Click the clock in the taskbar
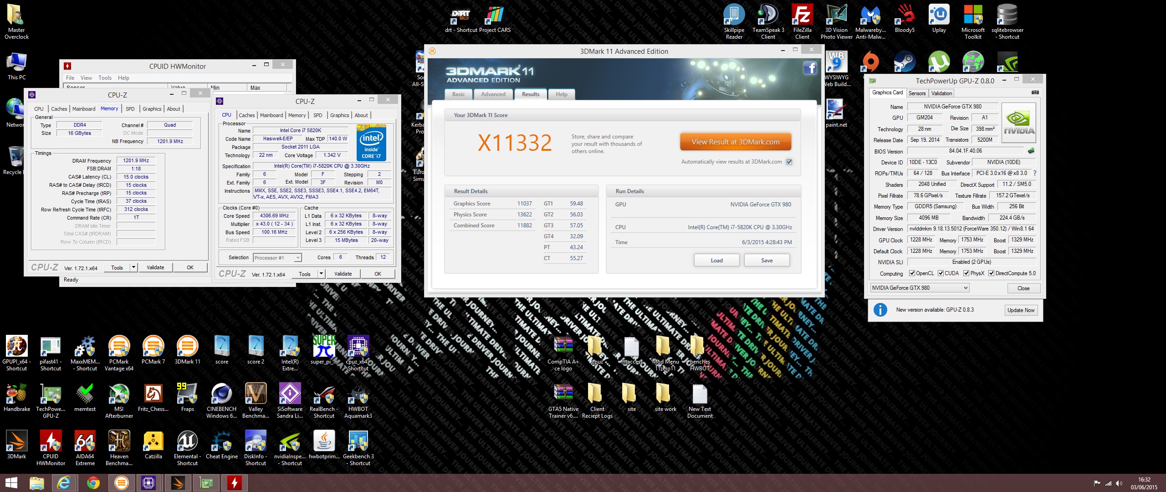This screenshot has width=1166, height=492. pyautogui.click(x=1144, y=483)
